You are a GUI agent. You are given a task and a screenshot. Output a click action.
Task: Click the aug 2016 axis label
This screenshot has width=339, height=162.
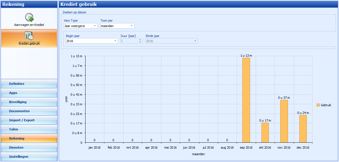[227, 148]
